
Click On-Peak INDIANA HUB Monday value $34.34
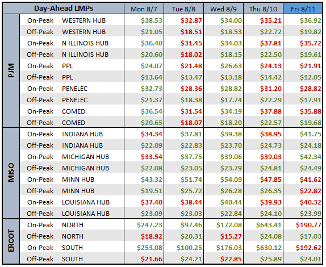click(x=151, y=134)
